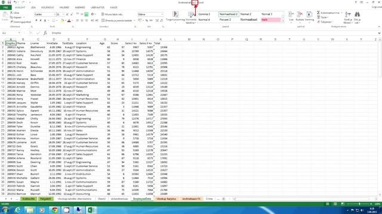Apply the percent style

(x=146, y=21)
